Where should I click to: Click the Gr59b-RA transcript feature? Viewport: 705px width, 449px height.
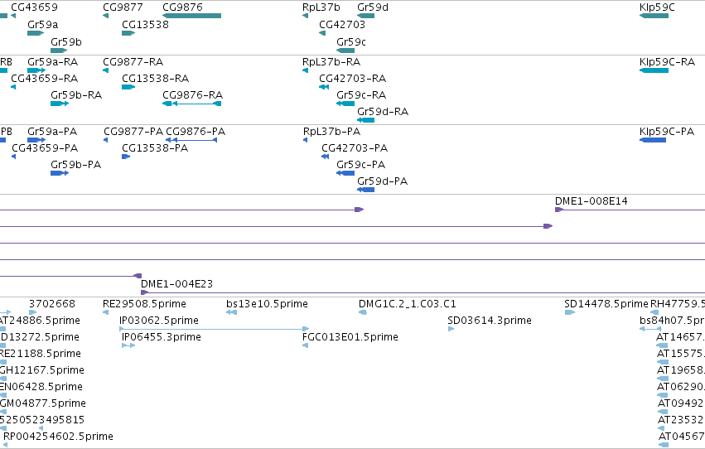60,104
